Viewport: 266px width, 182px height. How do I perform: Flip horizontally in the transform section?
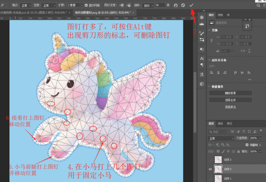pyautogui.click(x=243, y=51)
